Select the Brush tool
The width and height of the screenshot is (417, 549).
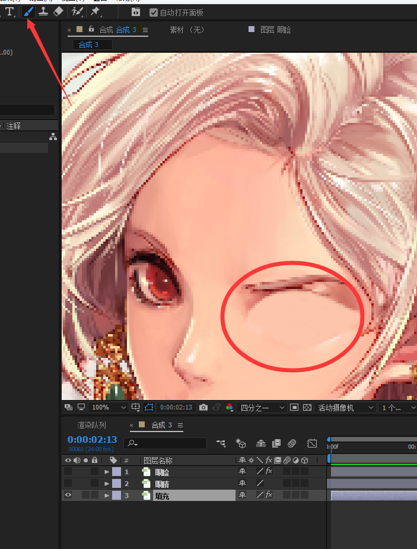pos(28,12)
